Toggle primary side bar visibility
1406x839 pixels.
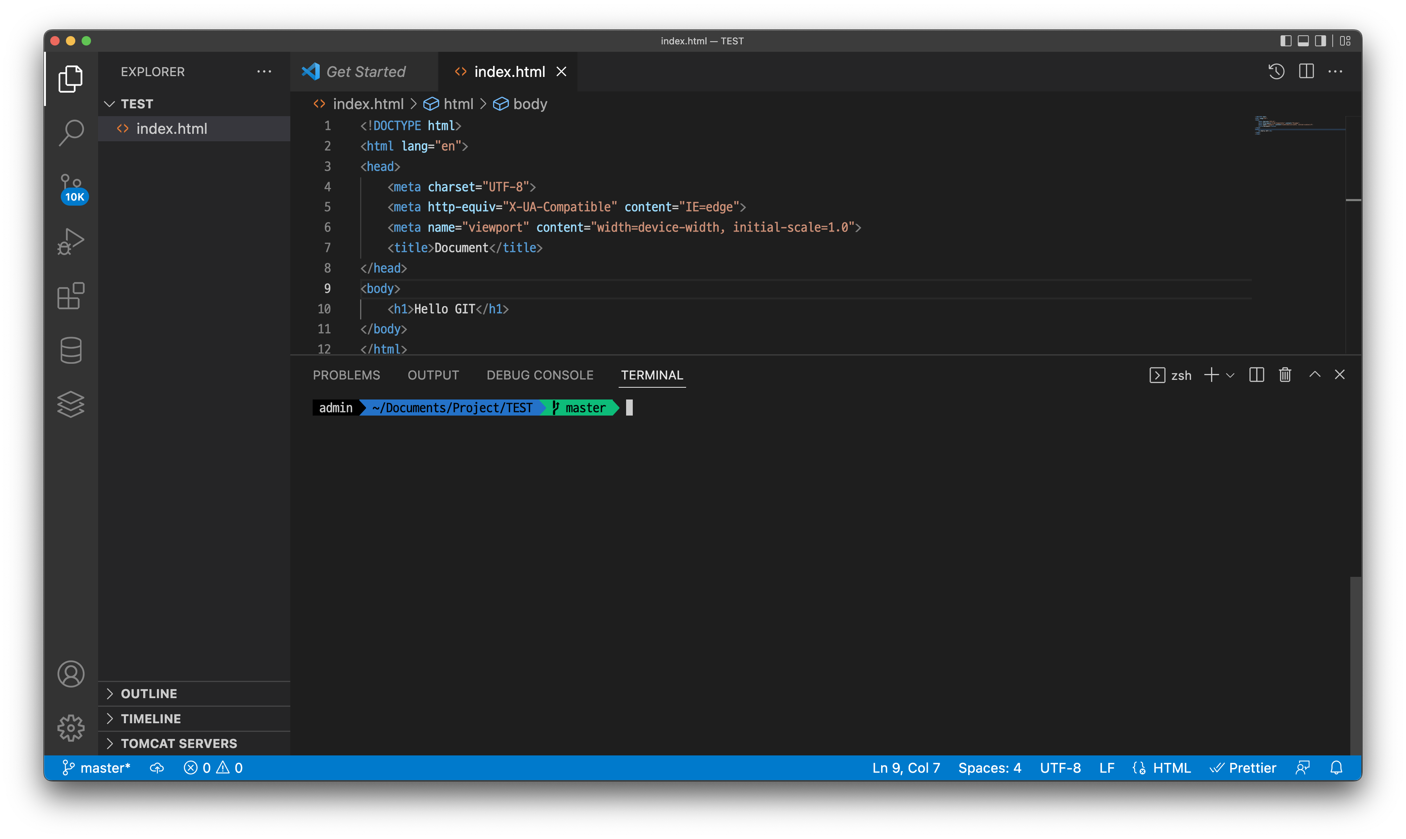[x=1286, y=41]
